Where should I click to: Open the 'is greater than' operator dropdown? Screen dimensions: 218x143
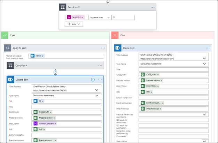[x=100, y=17]
